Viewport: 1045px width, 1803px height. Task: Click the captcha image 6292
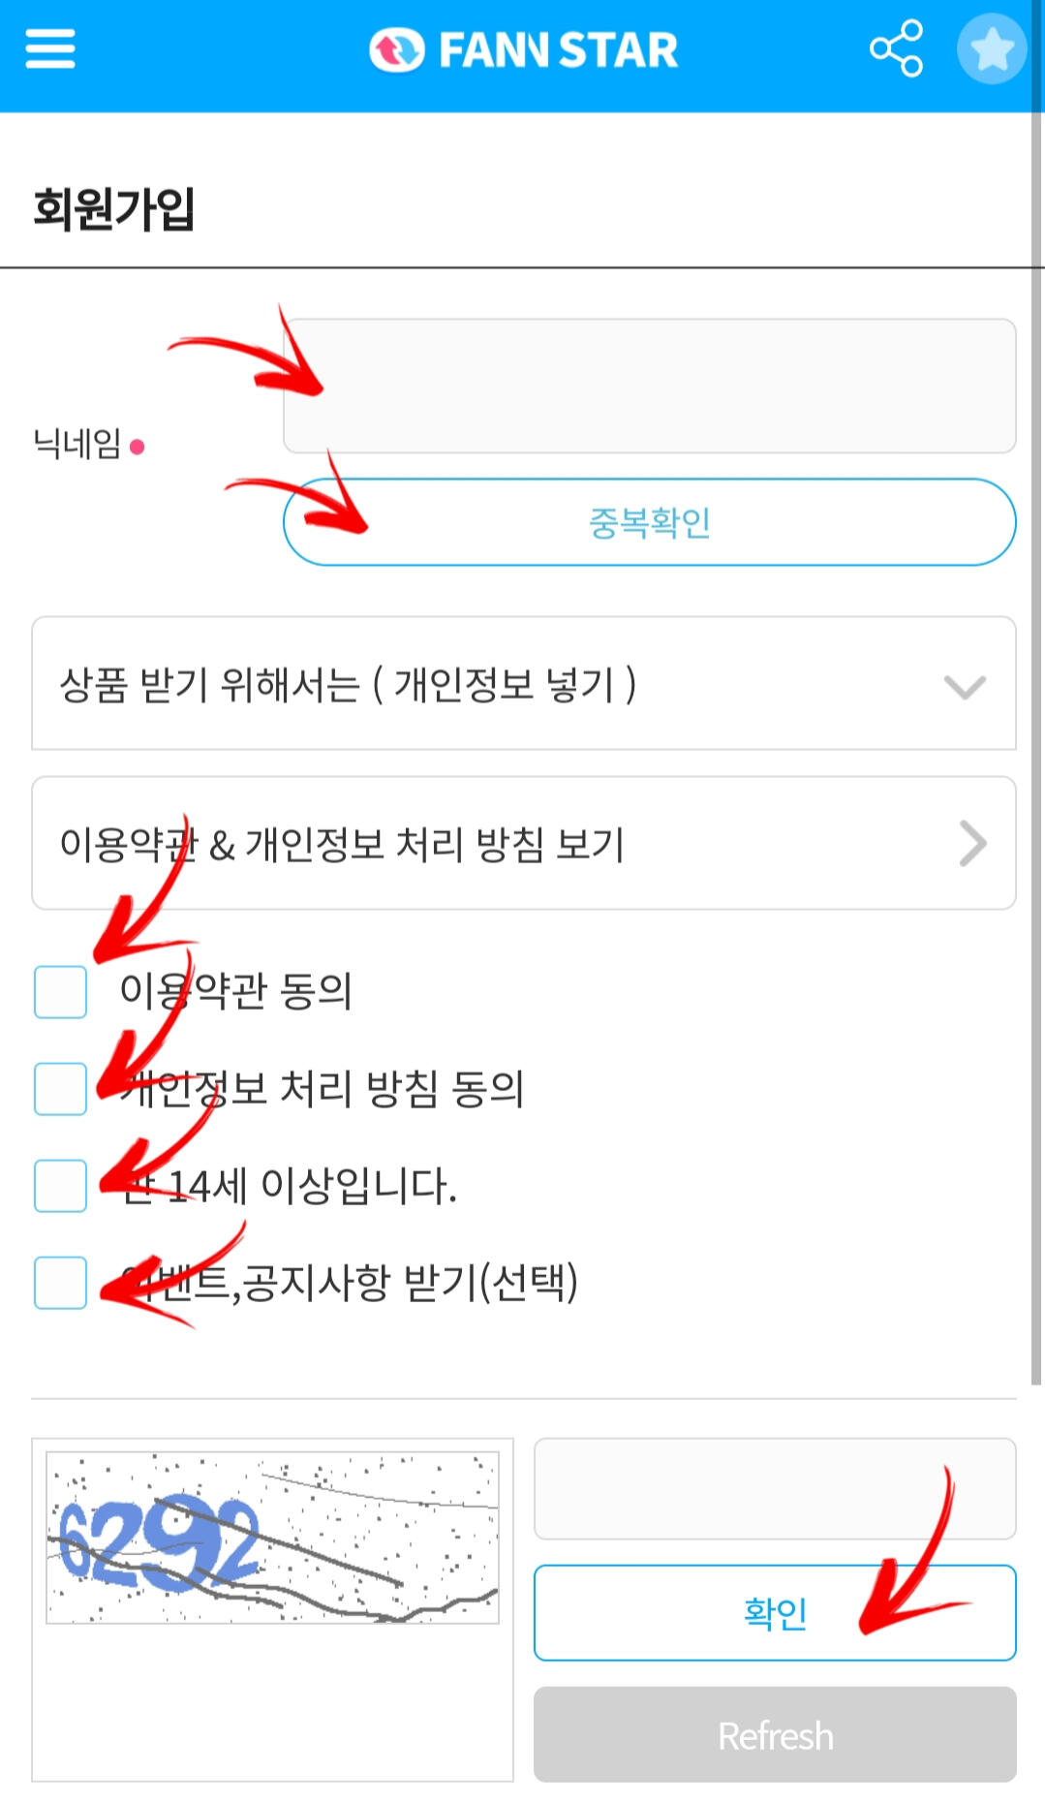coord(272,1537)
